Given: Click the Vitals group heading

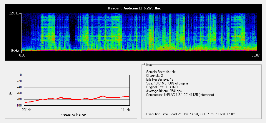Looking at the screenshot, I should pos(148,64).
